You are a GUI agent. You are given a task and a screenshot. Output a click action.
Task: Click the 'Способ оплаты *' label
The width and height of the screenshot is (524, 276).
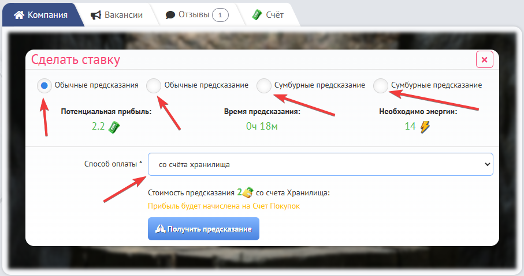pyautogui.click(x=113, y=164)
